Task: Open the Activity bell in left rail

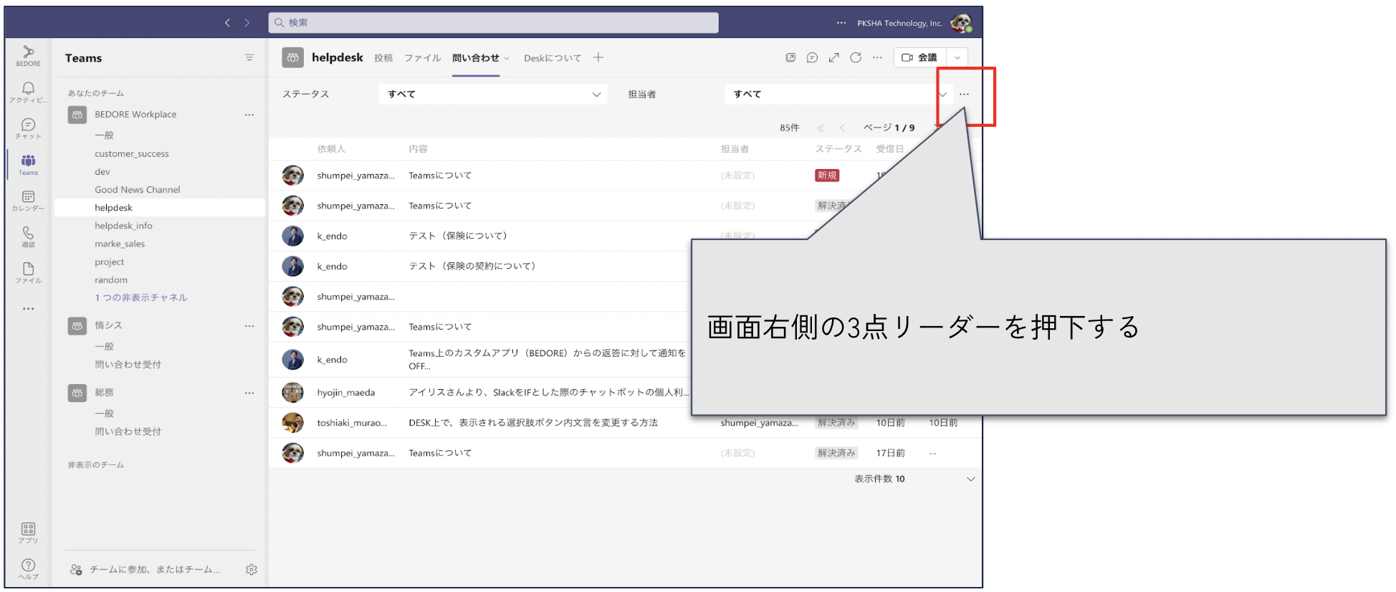Action: [x=28, y=92]
